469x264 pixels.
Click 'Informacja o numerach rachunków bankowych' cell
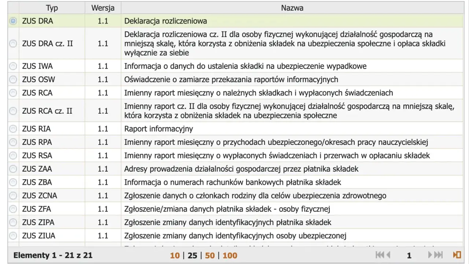292,182
